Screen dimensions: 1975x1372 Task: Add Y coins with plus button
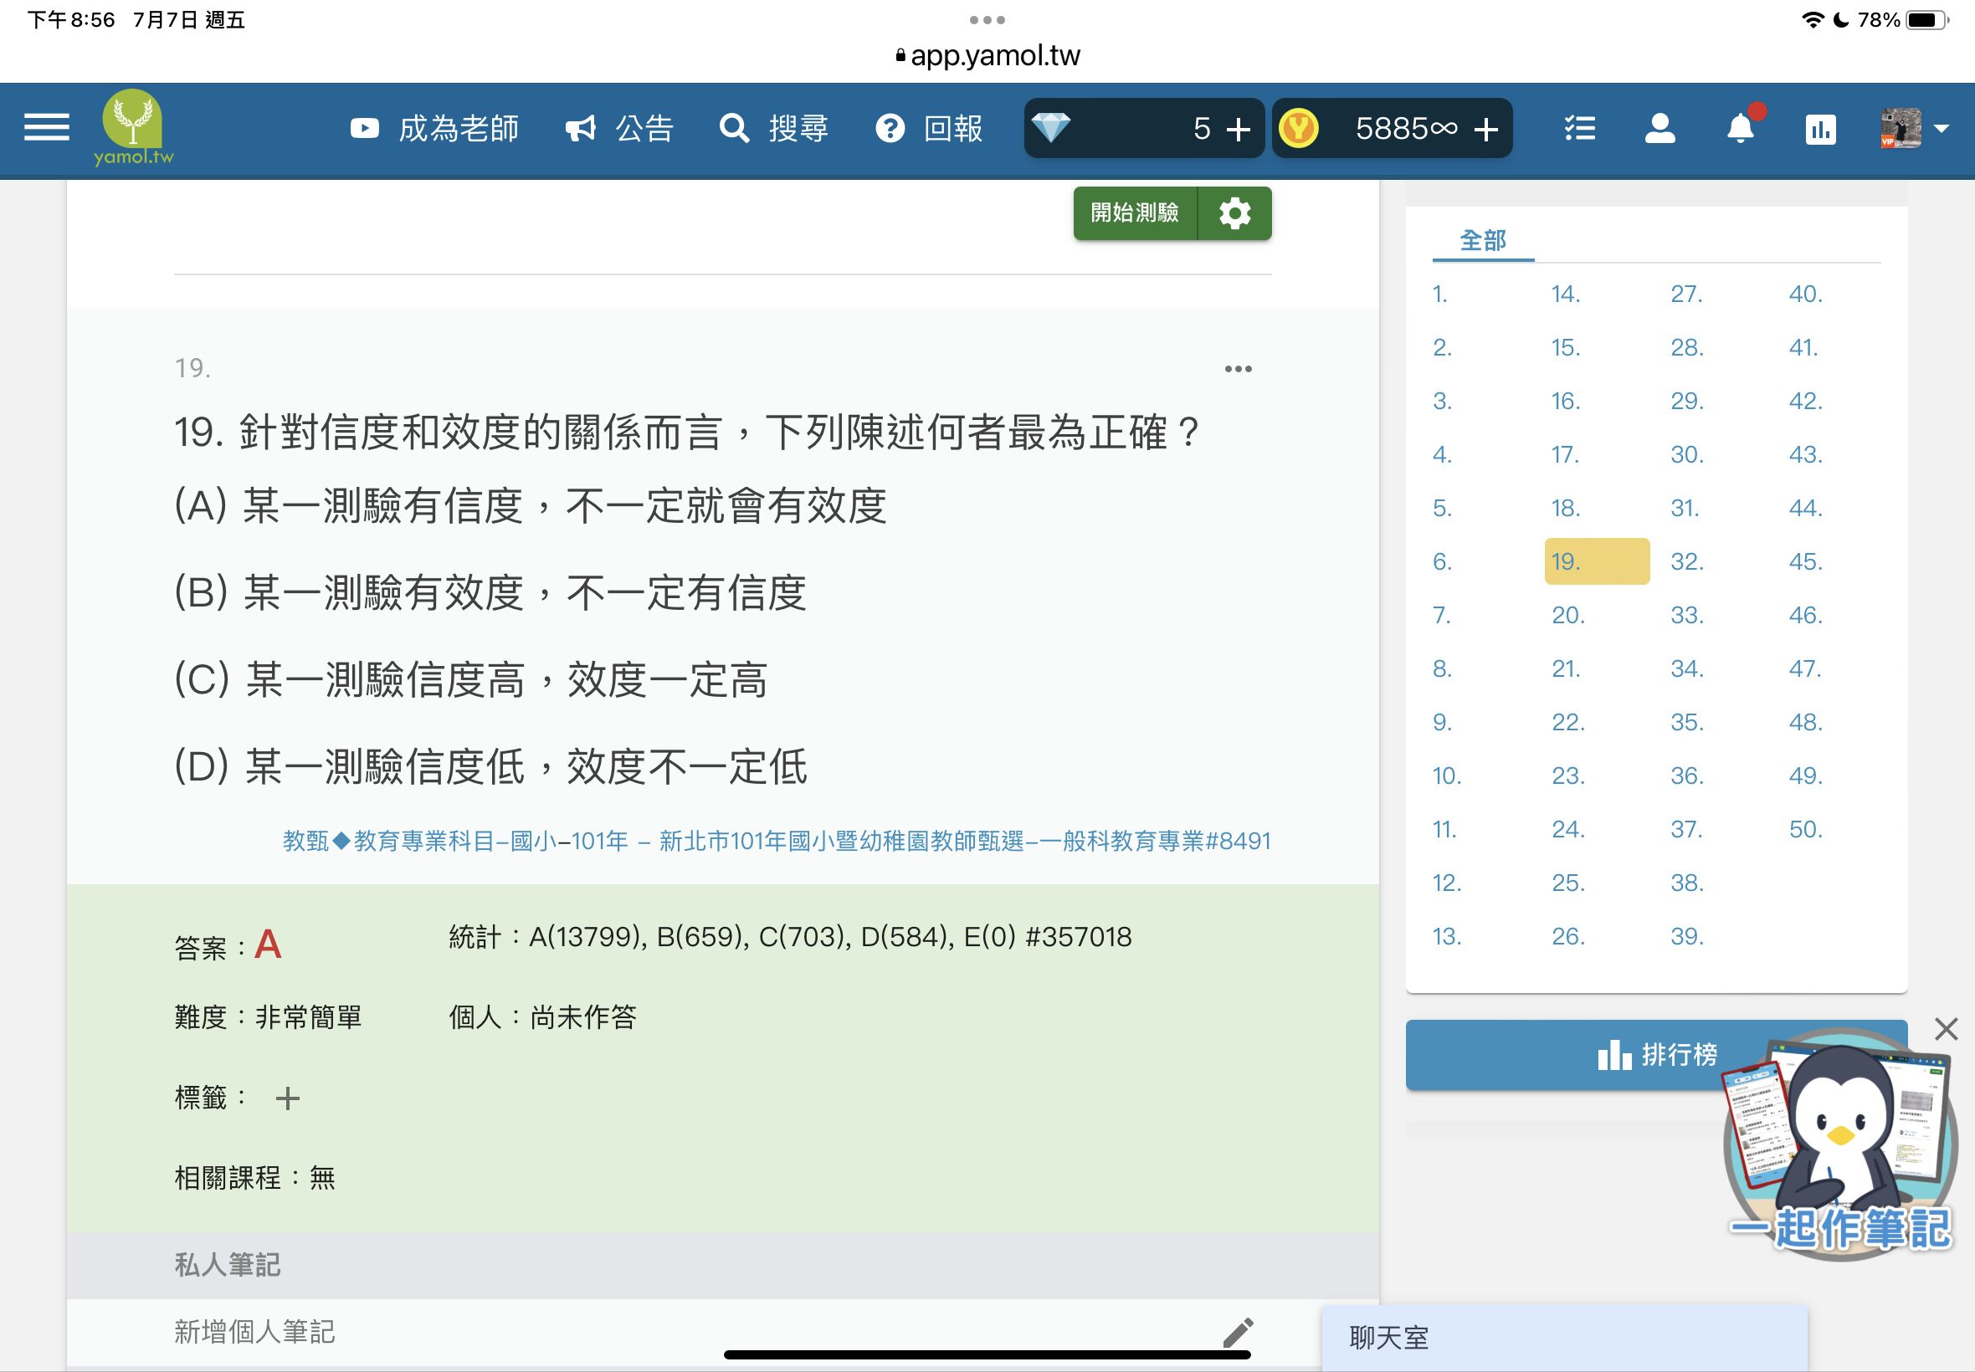(x=1485, y=130)
